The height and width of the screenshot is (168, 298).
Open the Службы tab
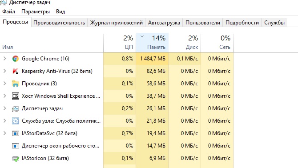coord(274,23)
